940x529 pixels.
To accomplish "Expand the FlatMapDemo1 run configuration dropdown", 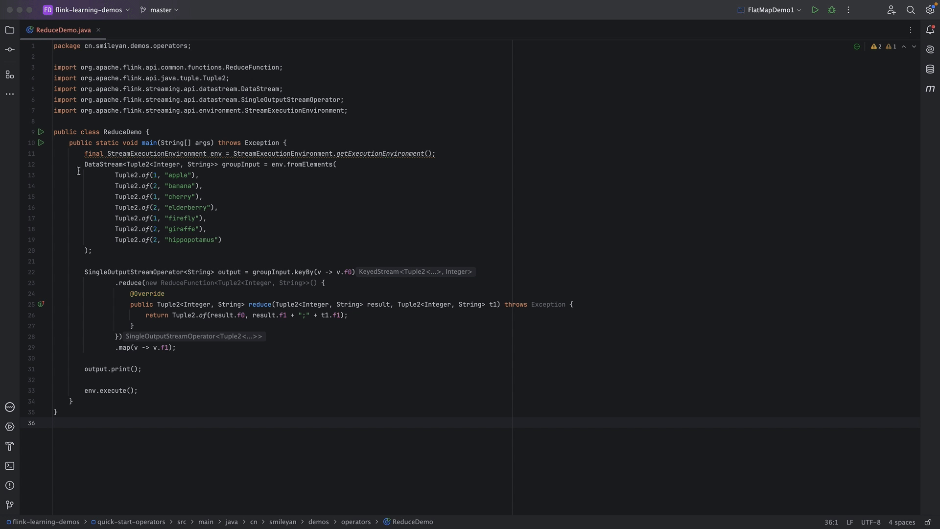I will (771, 10).
